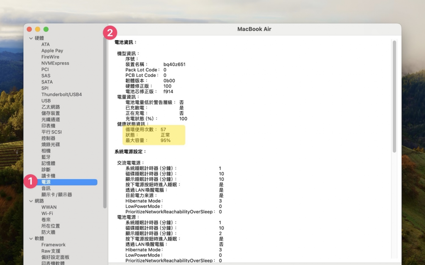Click the MacBook Air window title
425x265 pixels.
[254, 29]
